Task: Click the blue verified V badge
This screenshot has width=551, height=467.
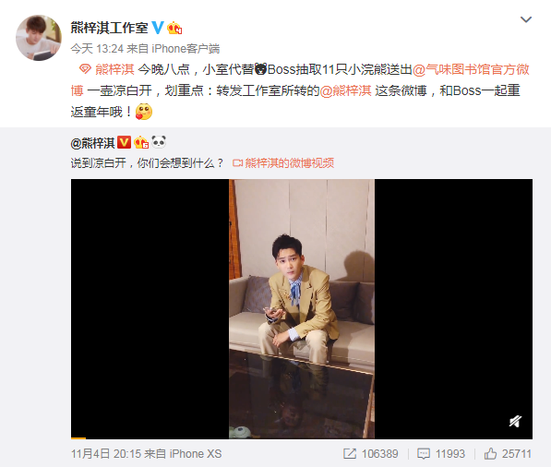Action: 158,28
